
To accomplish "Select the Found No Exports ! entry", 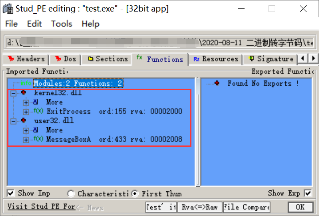I will coord(263,83).
